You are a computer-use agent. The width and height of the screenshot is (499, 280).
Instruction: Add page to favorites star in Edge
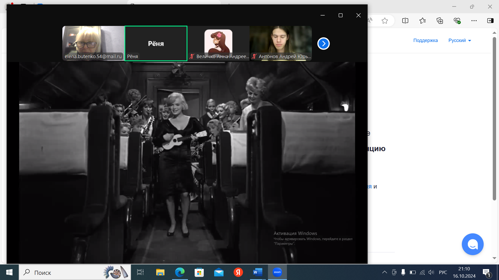[x=385, y=21]
